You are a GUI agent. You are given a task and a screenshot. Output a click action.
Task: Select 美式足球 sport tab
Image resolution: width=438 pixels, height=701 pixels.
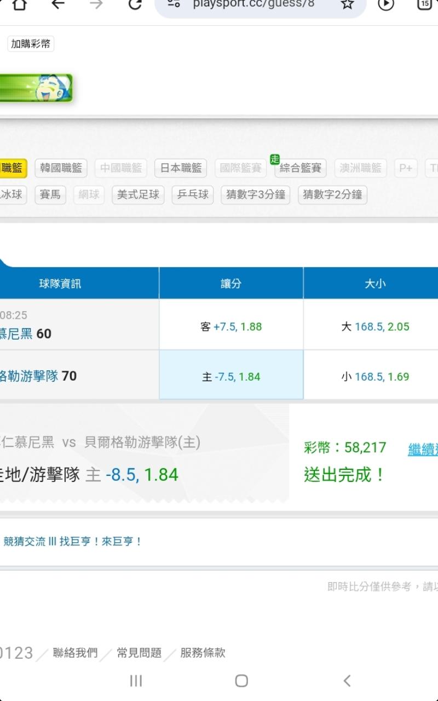(x=138, y=194)
